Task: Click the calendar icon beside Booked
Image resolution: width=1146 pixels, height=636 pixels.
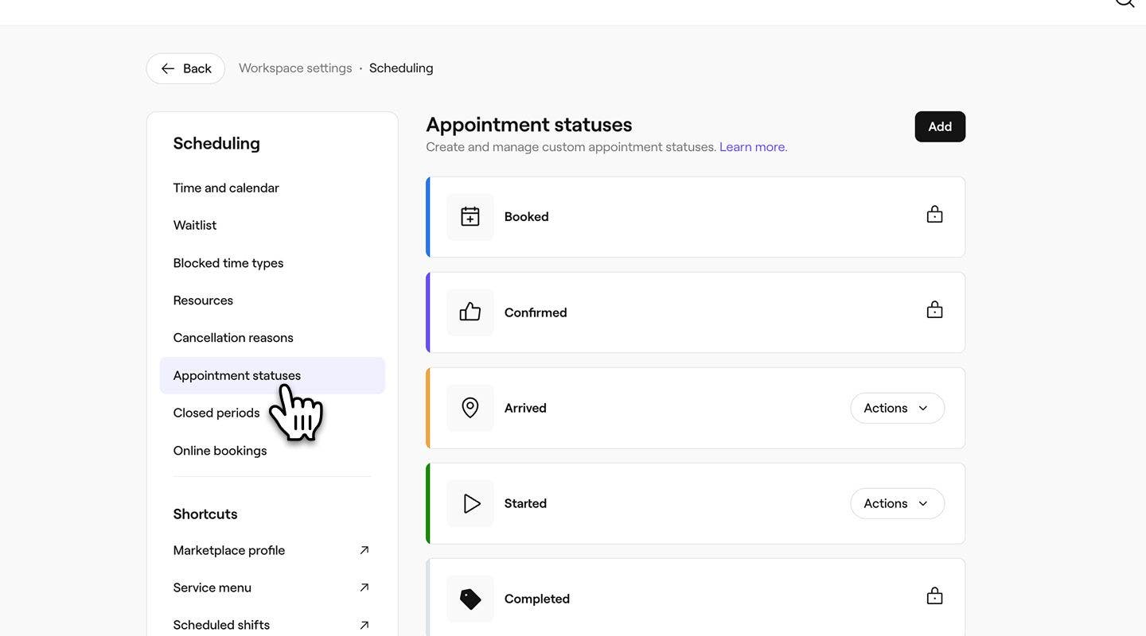Action: coord(470,216)
